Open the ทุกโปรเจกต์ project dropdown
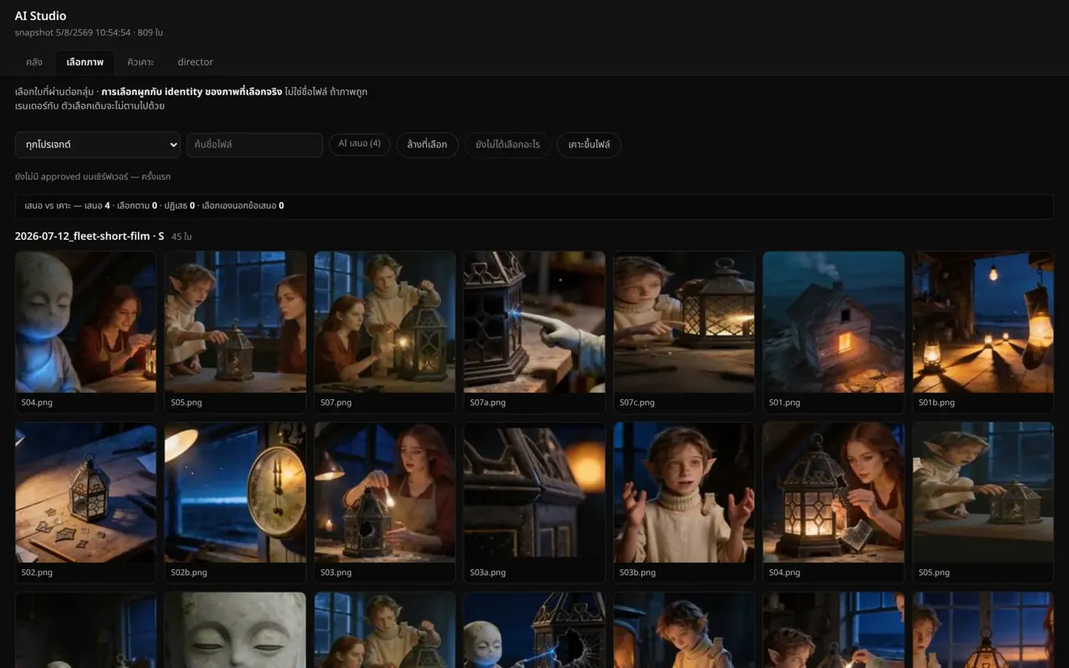Image resolution: width=1069 pixels, height=668 pixels. 97,145
